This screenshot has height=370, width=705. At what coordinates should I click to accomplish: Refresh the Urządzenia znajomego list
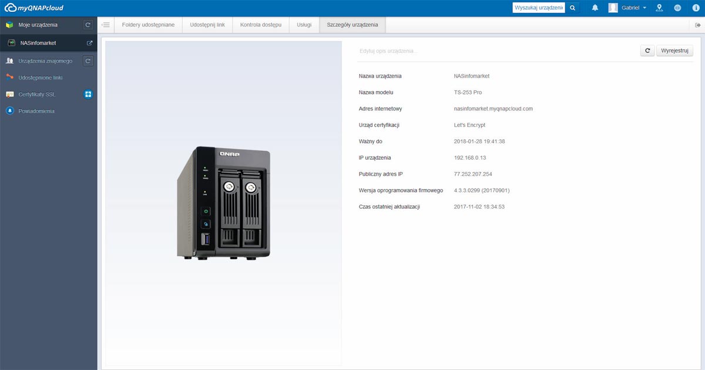(88, 60)
